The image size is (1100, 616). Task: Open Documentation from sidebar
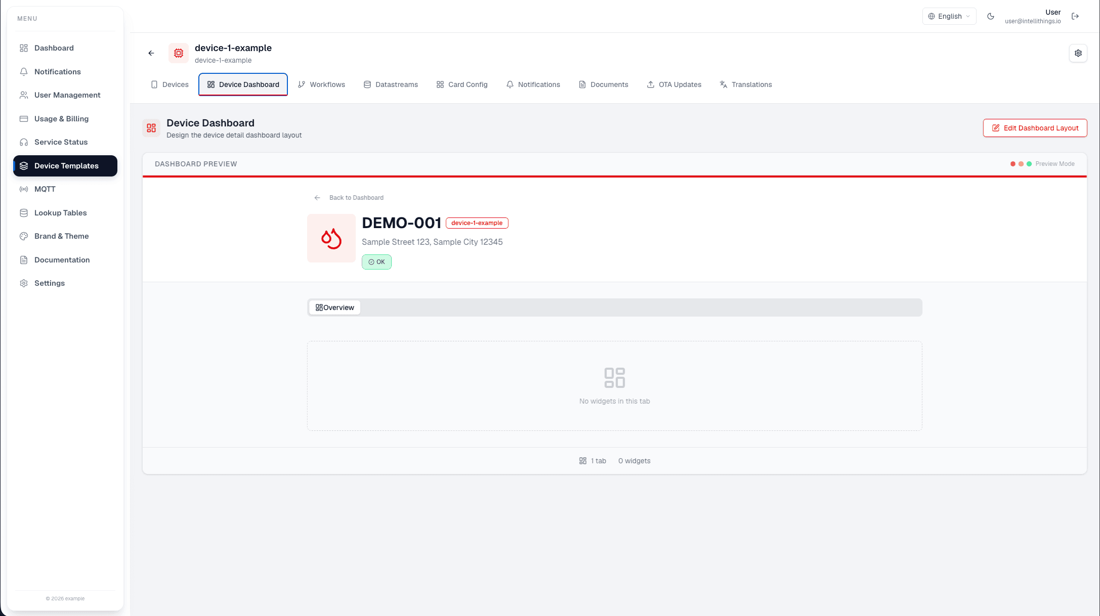click(65, 260)
